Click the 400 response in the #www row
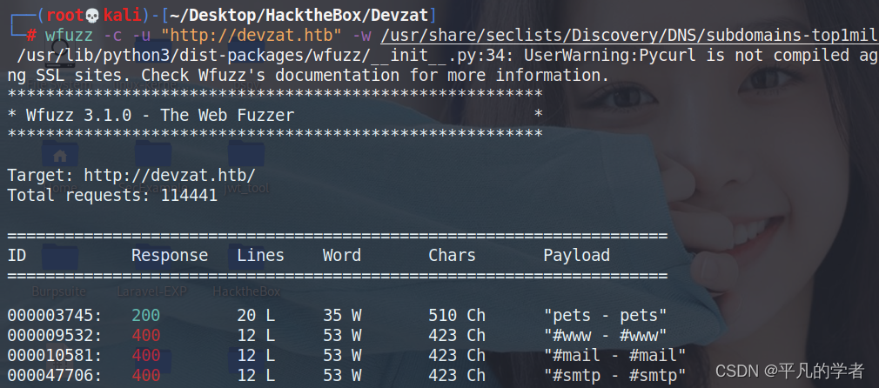The image size is (879, 388). [x=145, y=336]
